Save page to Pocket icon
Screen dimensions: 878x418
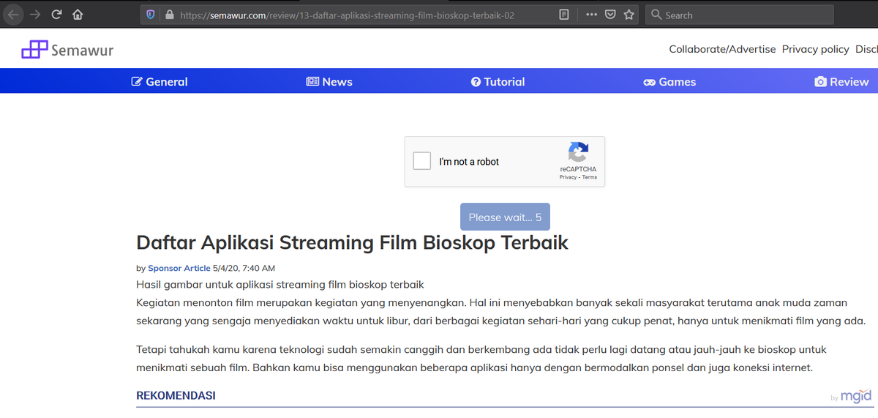tap(610, 15)
